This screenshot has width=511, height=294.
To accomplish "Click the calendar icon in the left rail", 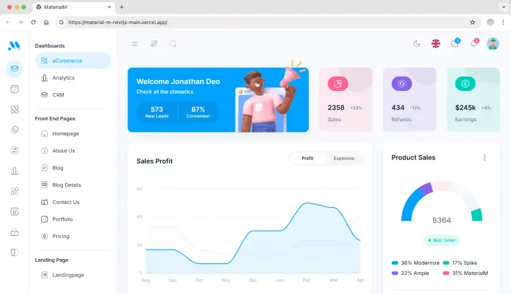I will [14, 89].
